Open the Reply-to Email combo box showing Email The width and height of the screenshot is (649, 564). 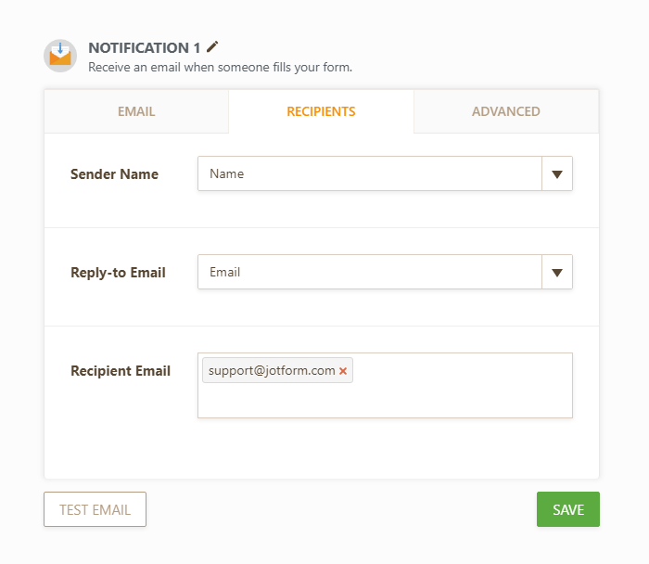369,273
